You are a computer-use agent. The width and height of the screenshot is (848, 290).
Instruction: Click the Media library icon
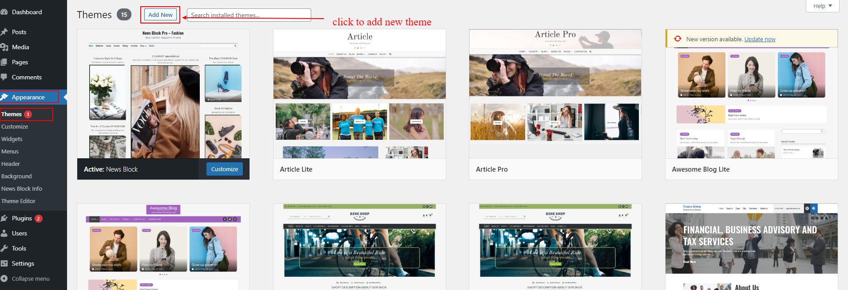point(4,47)
